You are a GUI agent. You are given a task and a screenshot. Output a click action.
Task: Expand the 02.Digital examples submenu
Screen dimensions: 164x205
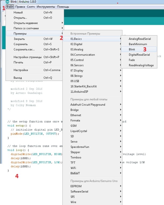77,44
